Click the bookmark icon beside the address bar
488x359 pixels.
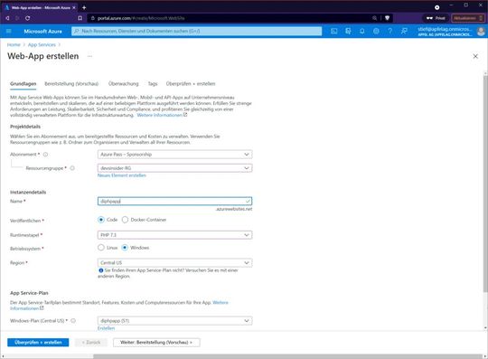[x=80, y=18]
